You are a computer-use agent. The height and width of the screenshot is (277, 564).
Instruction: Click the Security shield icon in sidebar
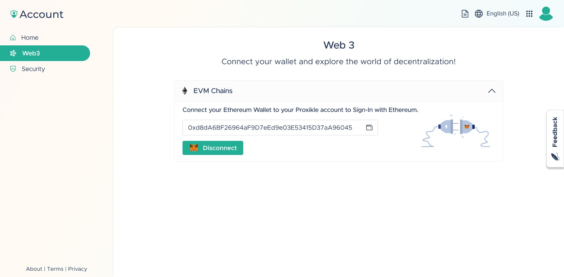point(13,69)
